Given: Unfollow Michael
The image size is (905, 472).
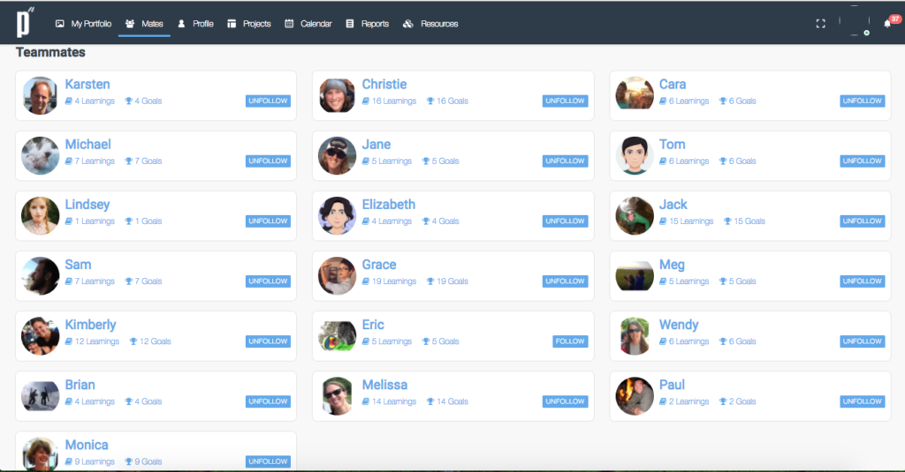Looking at the screenshot, I should point(268,161).
